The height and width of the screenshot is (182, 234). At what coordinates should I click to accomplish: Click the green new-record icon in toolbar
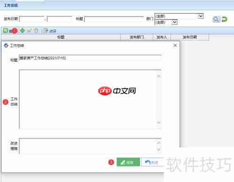click(6, 30)
